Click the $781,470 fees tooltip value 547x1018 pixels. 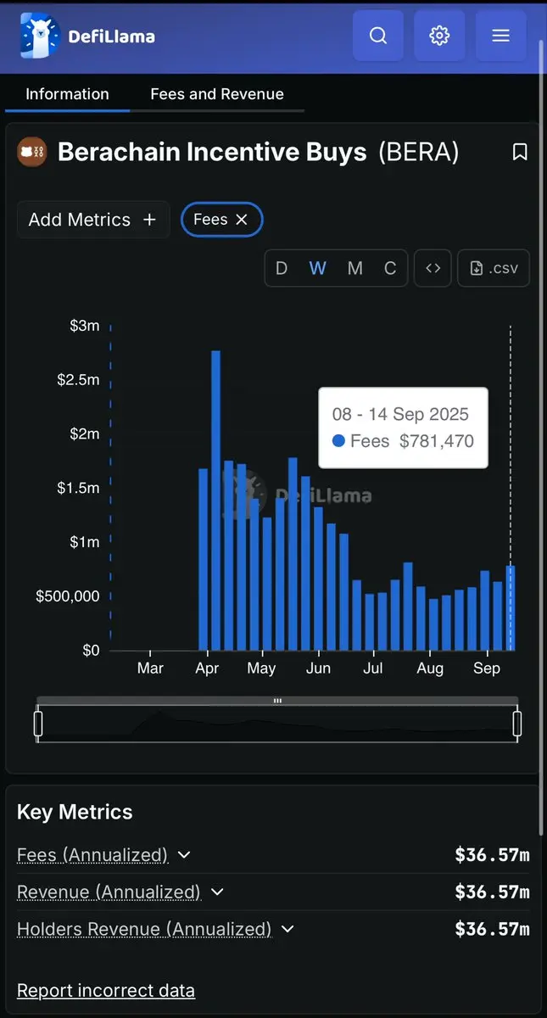pyautogui.click(x=437, y=441)
